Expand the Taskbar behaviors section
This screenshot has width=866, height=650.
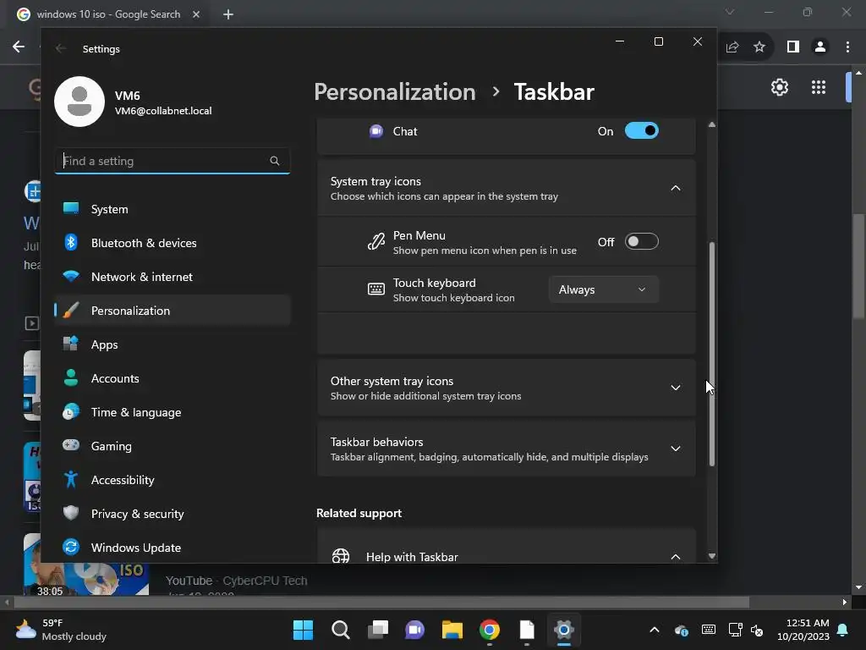click(x=675, y=449)
